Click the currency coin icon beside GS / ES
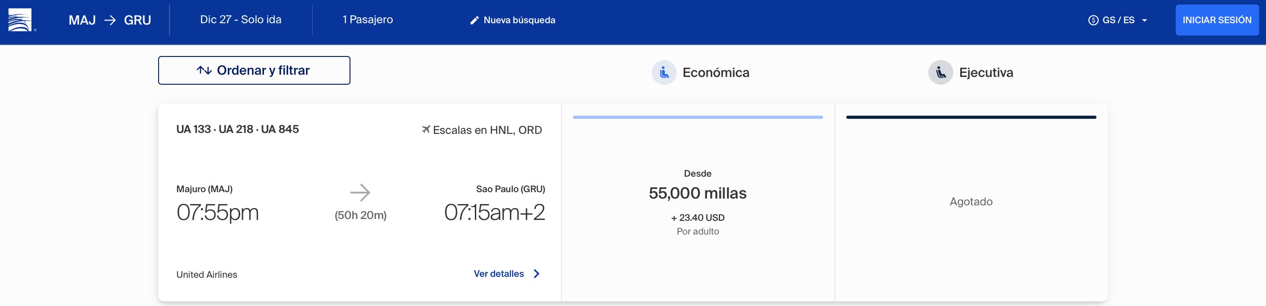1266x306 pixels. [1093, 20]
